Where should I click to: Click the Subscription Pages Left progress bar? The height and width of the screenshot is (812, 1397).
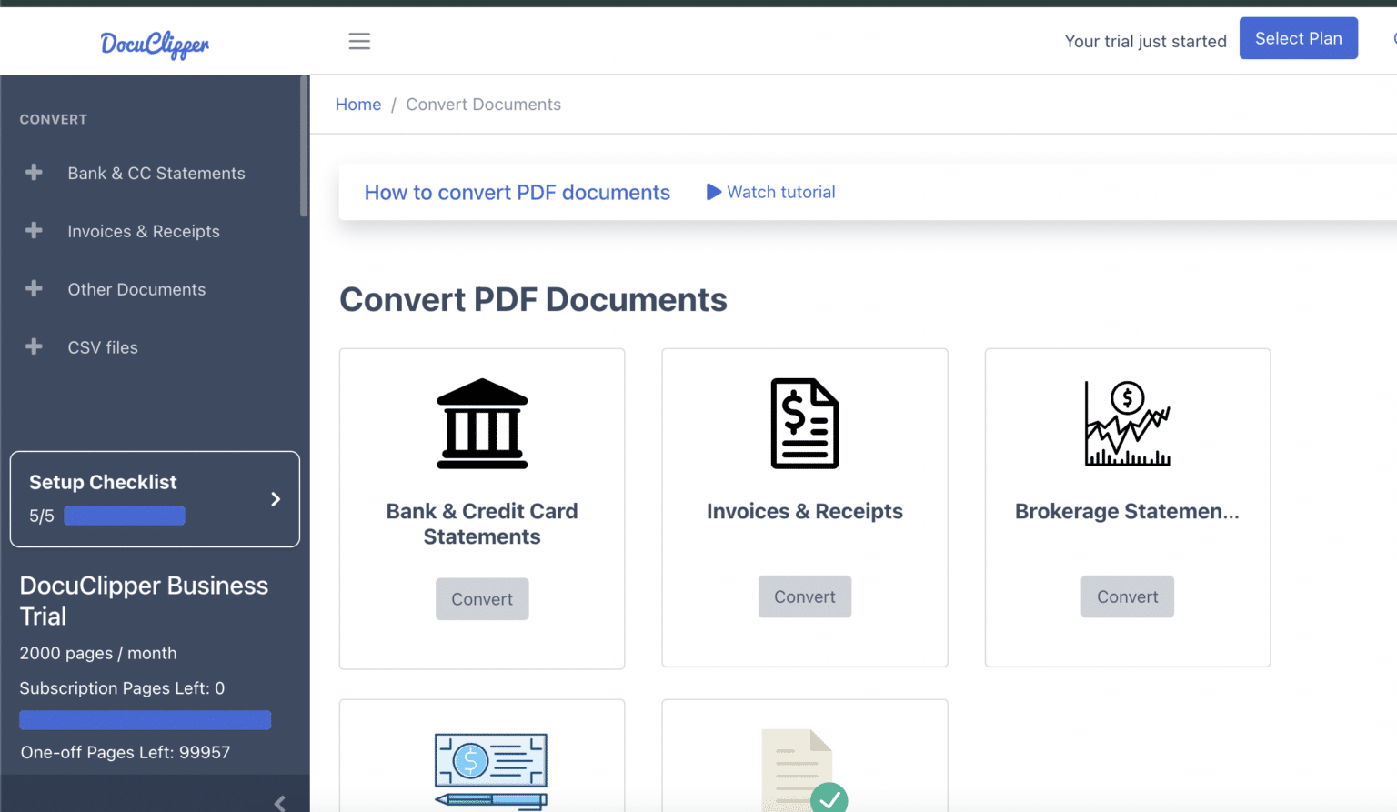click(x=145, y=719)
